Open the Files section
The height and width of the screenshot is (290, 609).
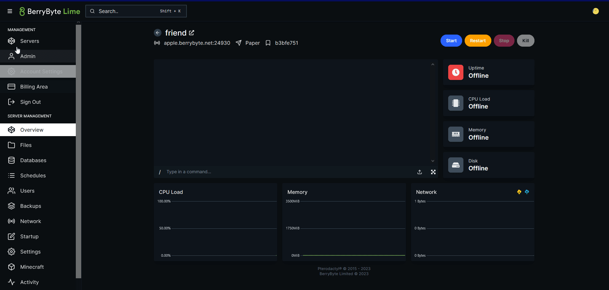point(38,145)
